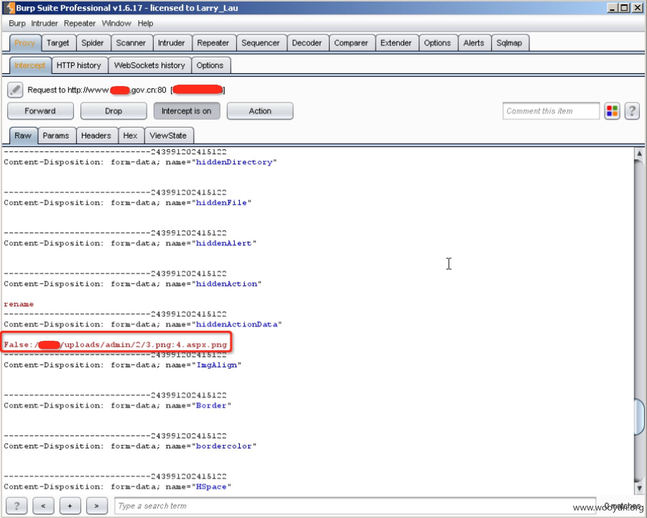Open the Action menu button

pos(260,111)
